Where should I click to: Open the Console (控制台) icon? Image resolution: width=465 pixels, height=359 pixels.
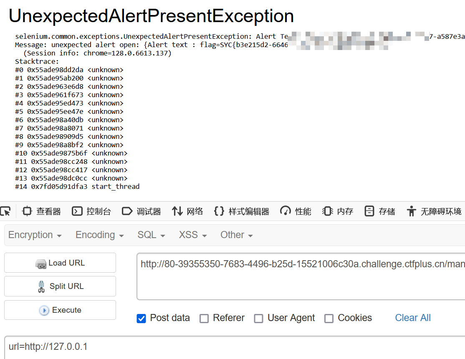point(77,211)
